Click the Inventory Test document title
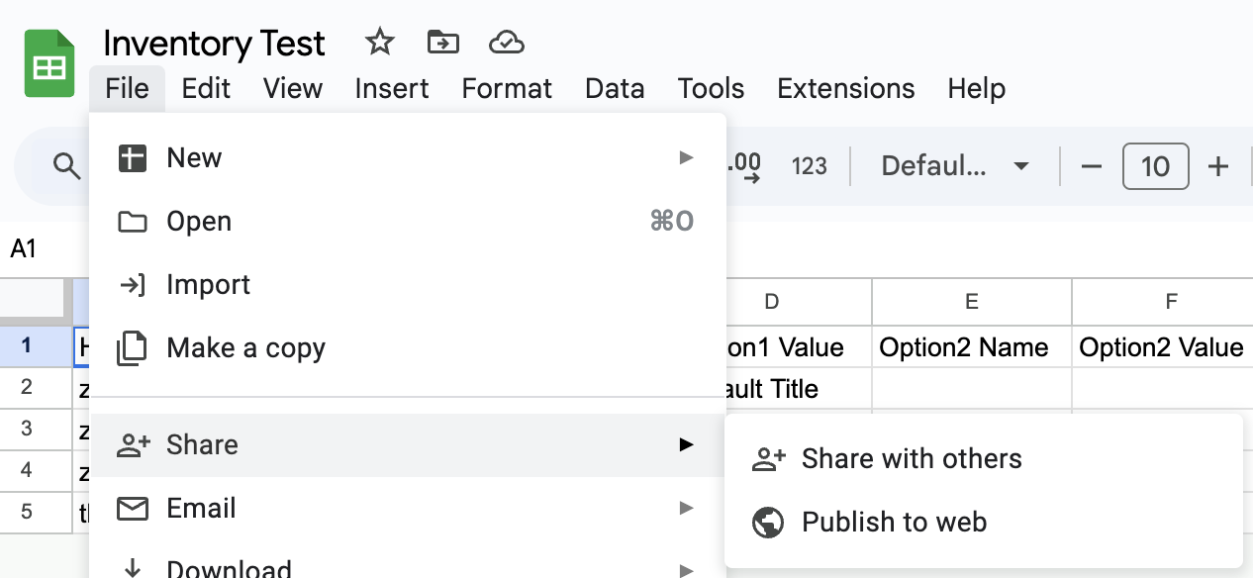This screenshot has height=578, width=1253. [x=214, y=44]
